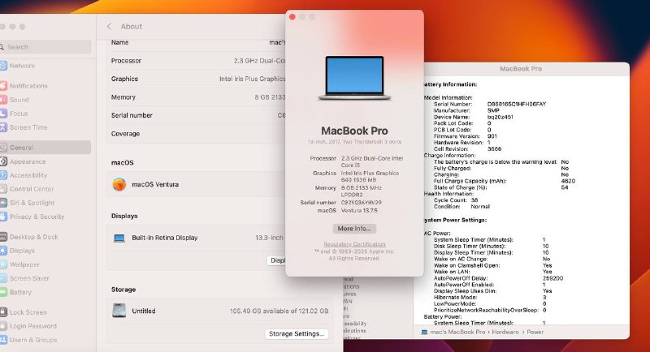Open Screen Saver settings in sidebar
Image resolution: width=650 pixels, height=352 pixels.
tap(29, 278)
